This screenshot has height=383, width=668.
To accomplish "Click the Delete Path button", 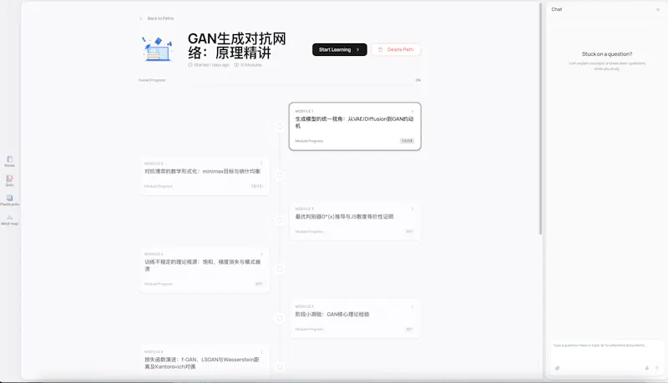I will click(396, 49).
